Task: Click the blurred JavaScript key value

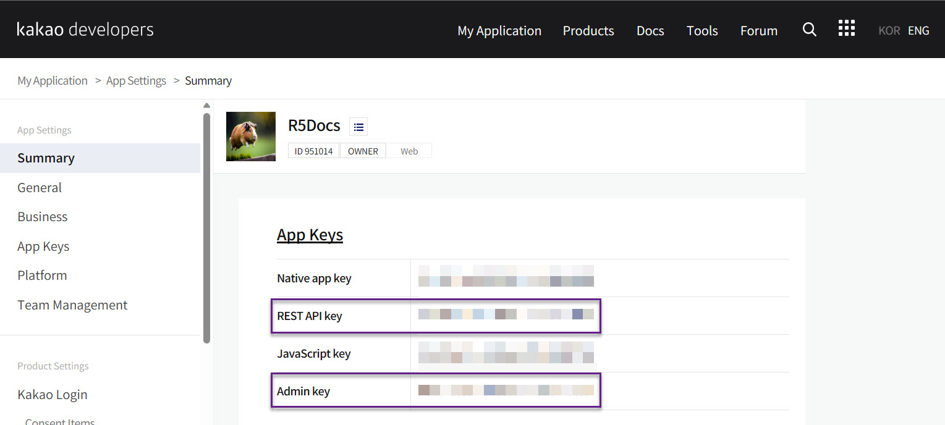Action: (506, 352)
